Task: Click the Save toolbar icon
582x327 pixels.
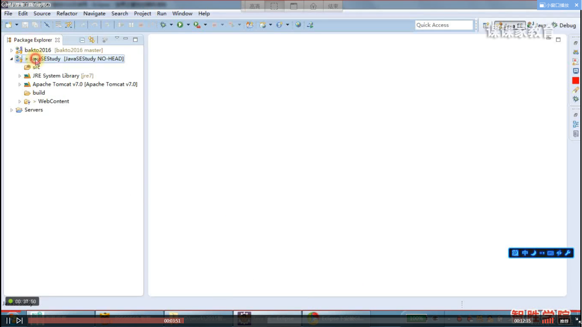Action: tap(25, 25)
